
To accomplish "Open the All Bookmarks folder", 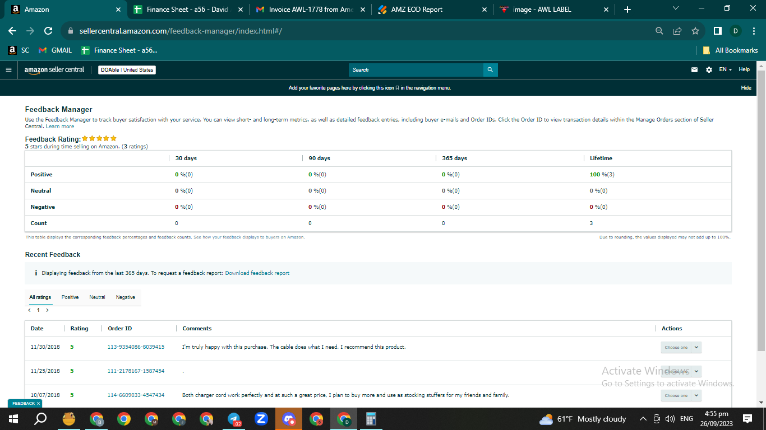I will [x=730, y=50].
